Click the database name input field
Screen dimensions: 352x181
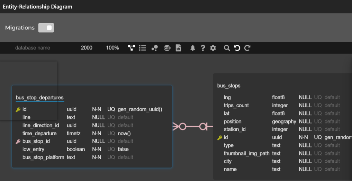33,48
